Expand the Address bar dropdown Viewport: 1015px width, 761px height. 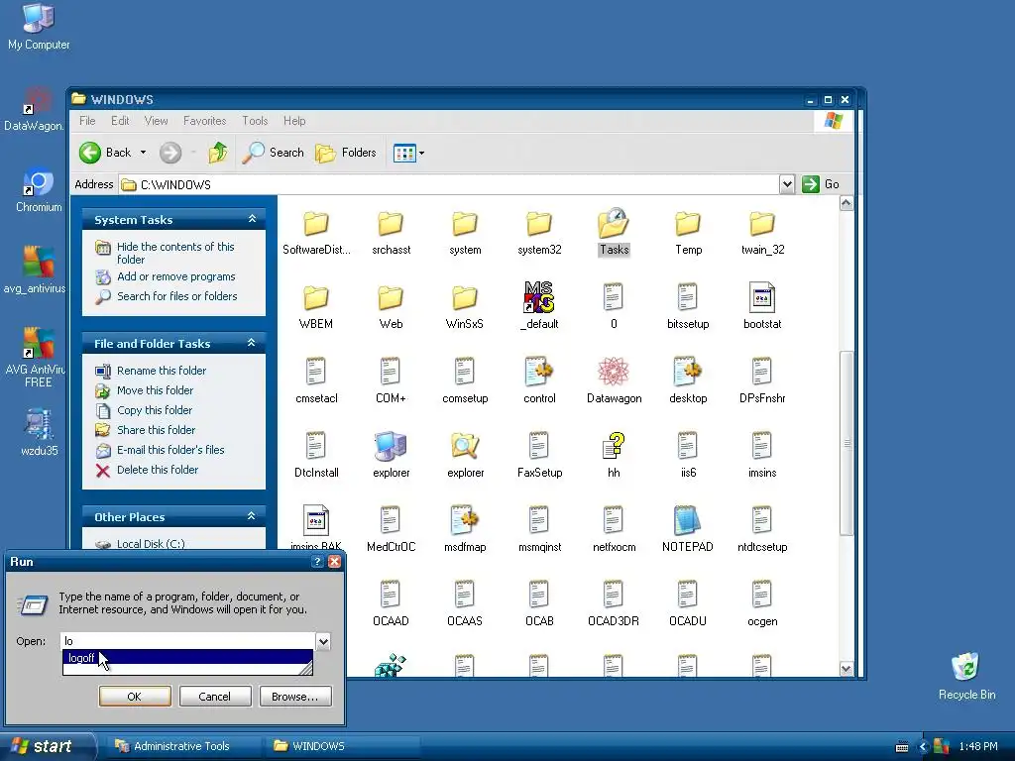click(x=786, y=184)
